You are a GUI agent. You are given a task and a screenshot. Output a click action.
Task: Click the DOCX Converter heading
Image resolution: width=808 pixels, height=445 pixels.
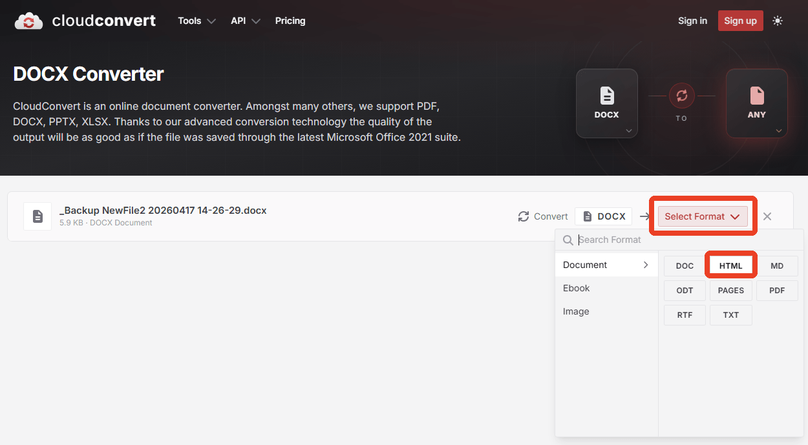(x=89, y=74)
